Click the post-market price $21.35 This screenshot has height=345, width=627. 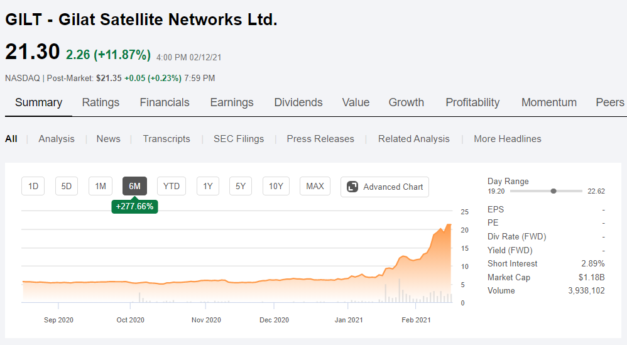(x=109, y=78)
